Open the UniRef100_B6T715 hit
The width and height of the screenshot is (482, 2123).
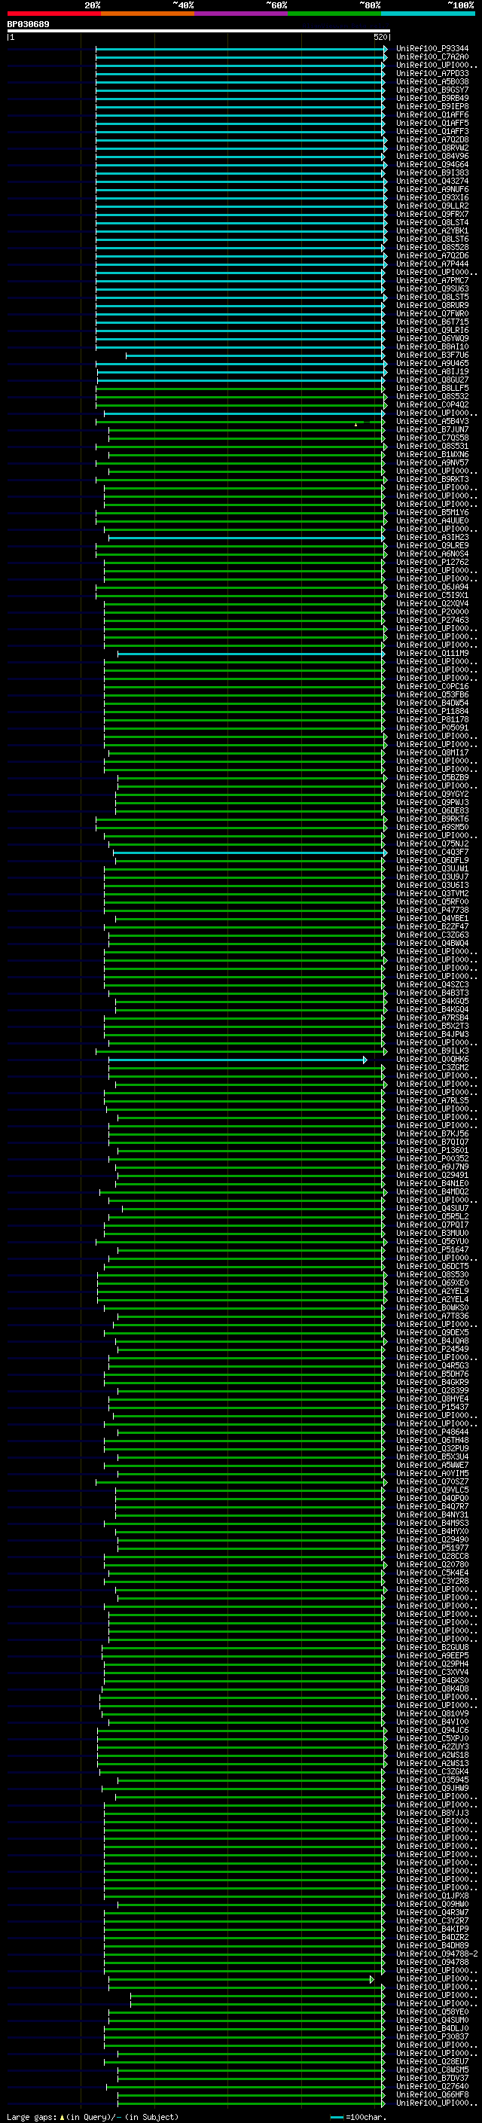[432, 322]
